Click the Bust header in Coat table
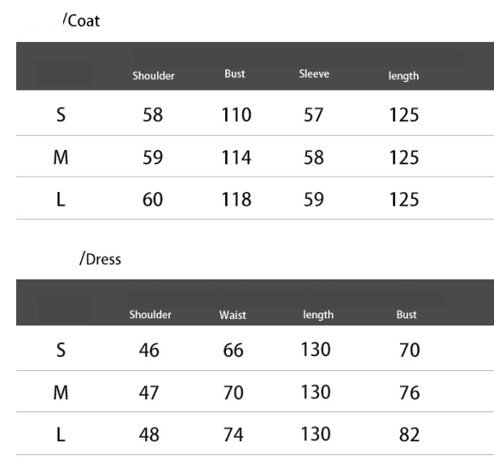The width and height of the screenshot is (494, 464). tap(235, 75)
